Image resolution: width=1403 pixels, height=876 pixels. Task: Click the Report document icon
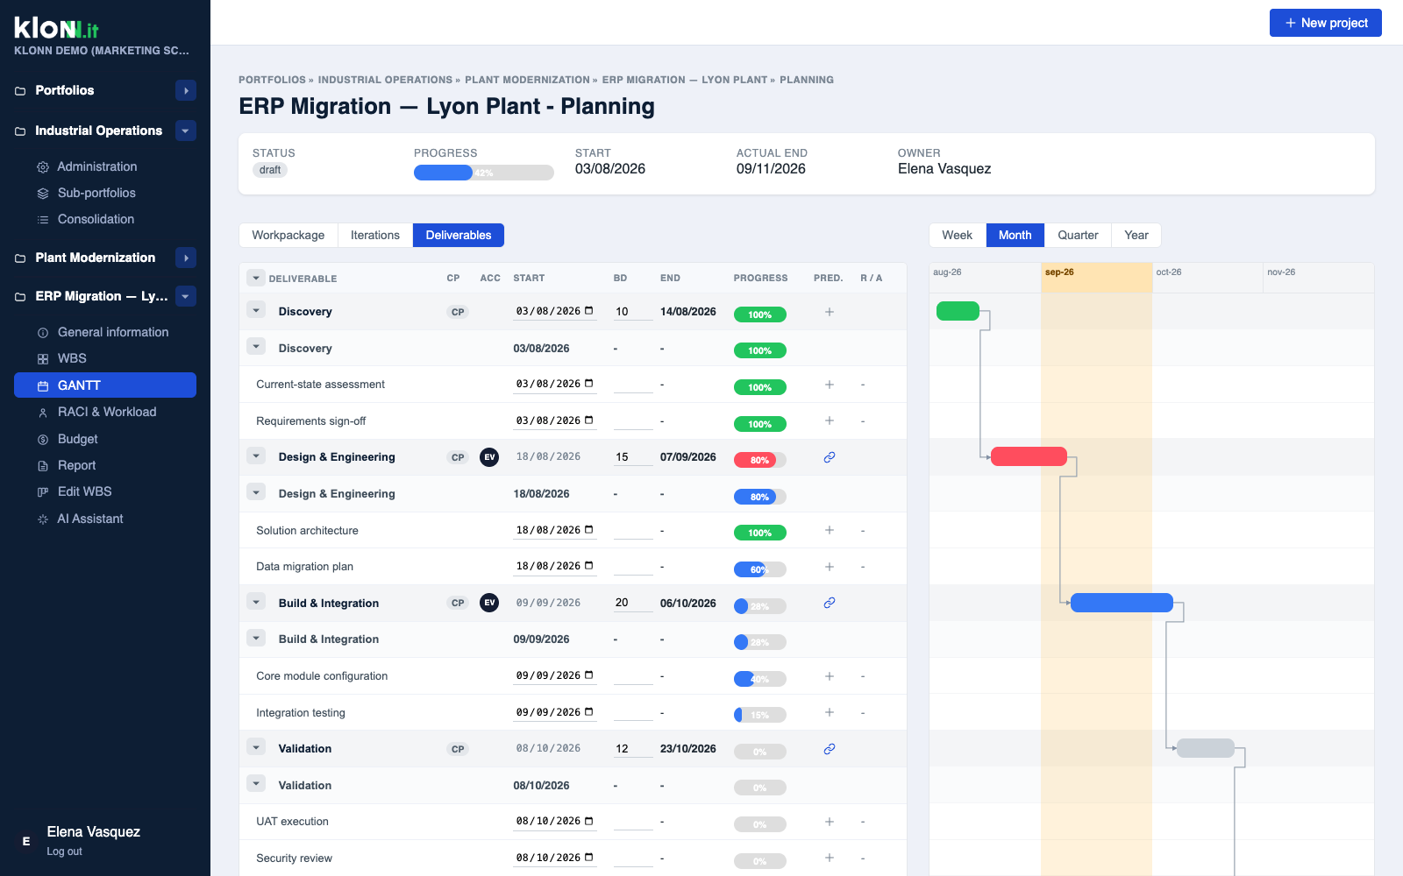tap(42, 466)
